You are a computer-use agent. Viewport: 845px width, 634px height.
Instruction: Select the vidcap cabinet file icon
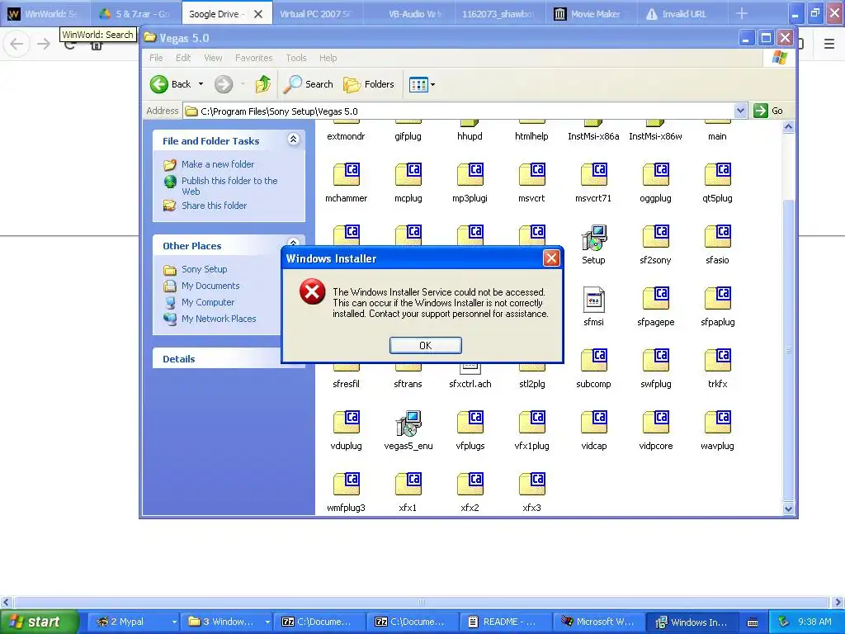(x=594, y=422)
